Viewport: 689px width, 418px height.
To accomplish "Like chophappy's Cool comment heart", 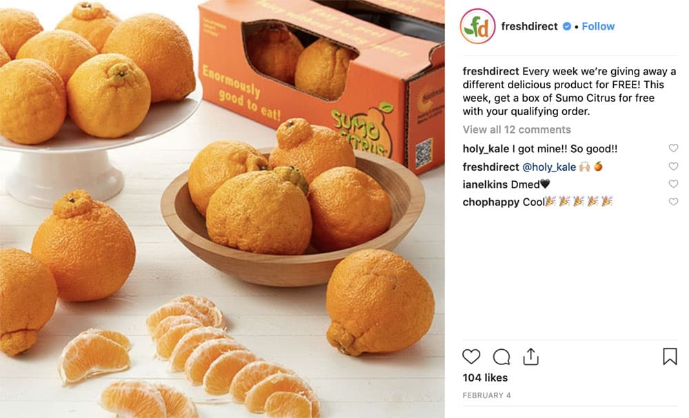I will (673, 202).
